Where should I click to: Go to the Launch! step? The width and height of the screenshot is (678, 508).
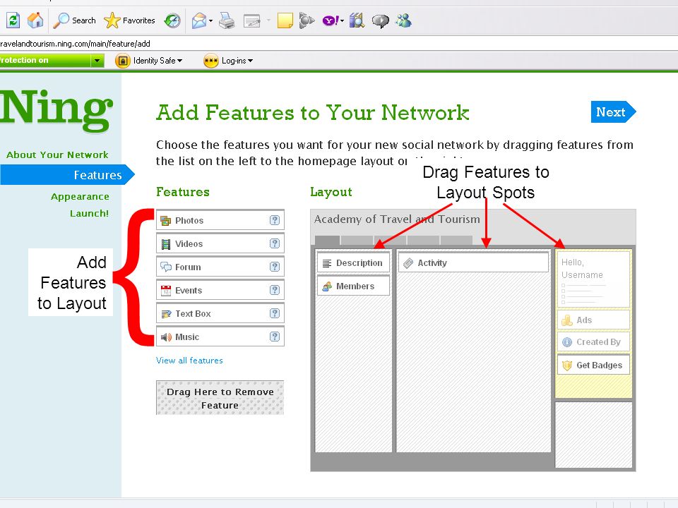(89, 213)
